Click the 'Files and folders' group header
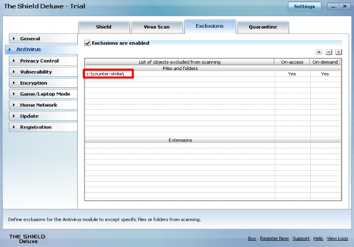Image resolution: width=354 pixels, height=247 pixels. (x=180, y=68)
